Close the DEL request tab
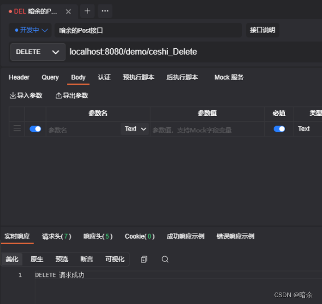Screen dimensions: 322x304 pyautogui.click(x=68, y=11)
